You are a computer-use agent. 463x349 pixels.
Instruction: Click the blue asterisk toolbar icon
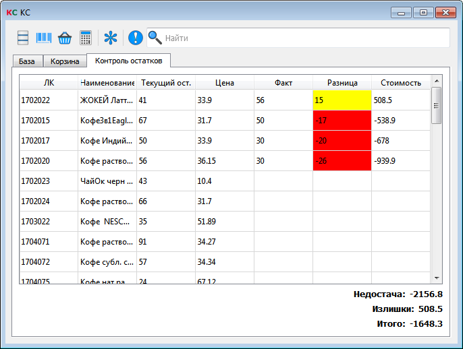click(111, 38)
